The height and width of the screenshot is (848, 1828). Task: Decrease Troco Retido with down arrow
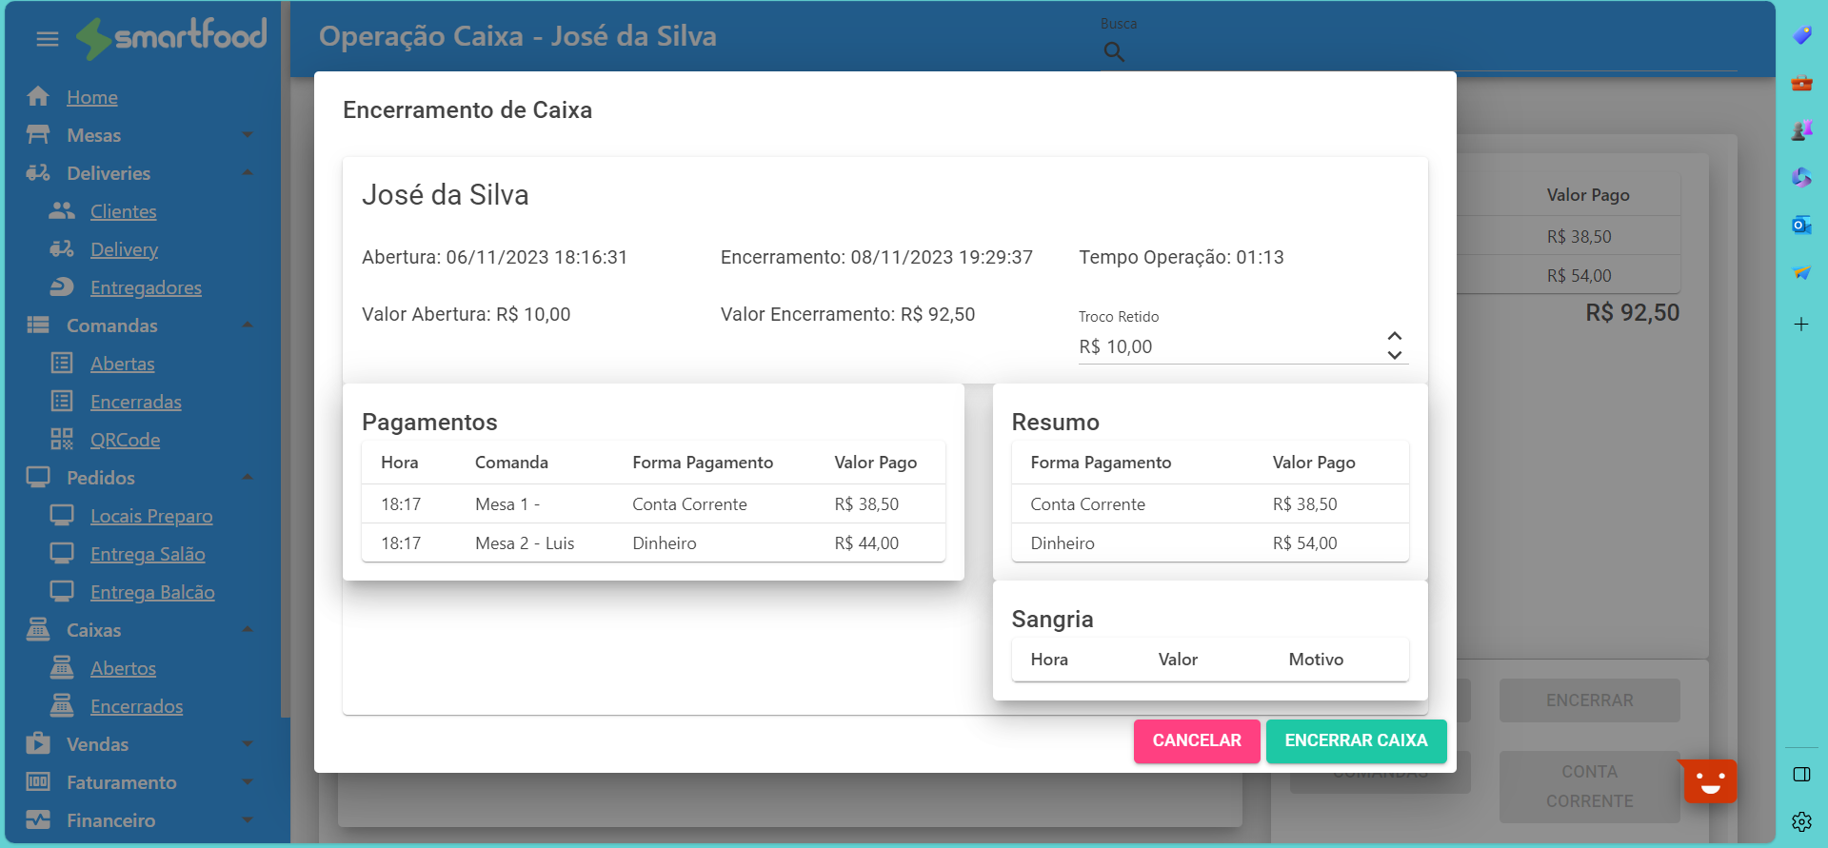coord(1394,355)
